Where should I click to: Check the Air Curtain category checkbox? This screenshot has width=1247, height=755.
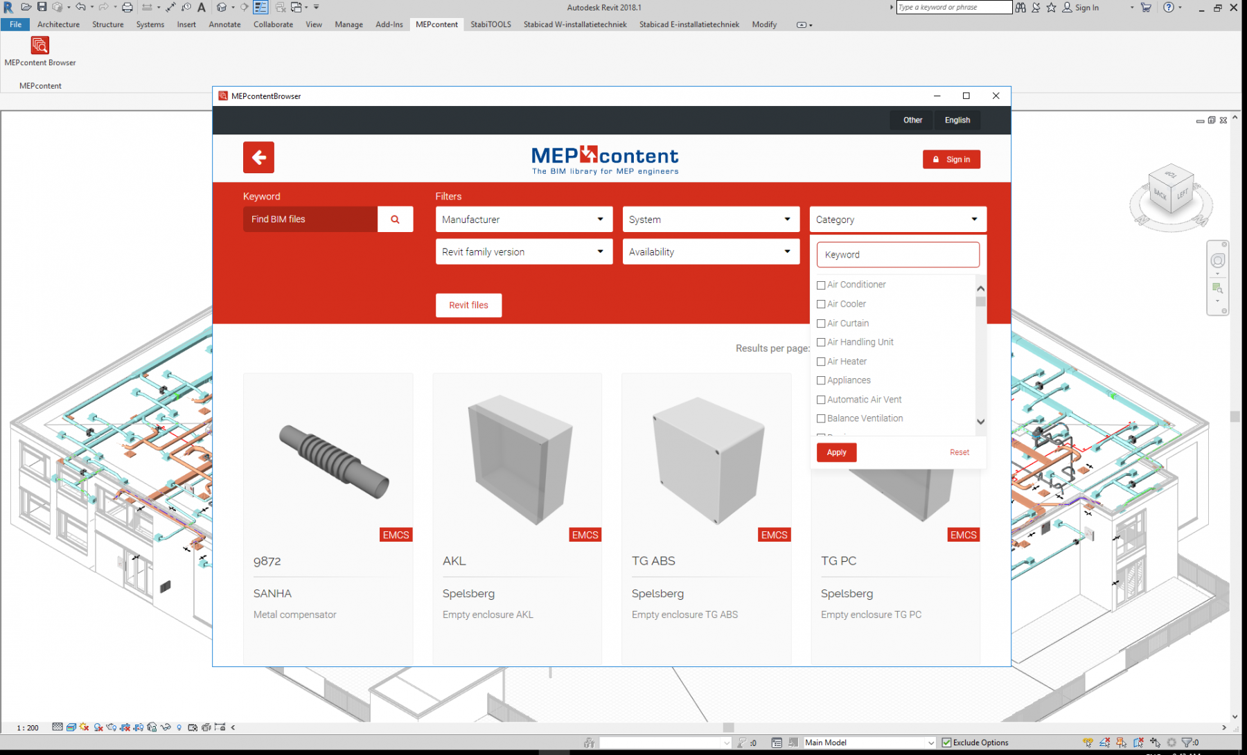click(x=821, y=323)
